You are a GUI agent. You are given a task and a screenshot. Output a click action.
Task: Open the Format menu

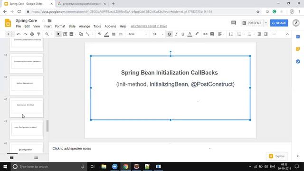click(x=60, y=26)
